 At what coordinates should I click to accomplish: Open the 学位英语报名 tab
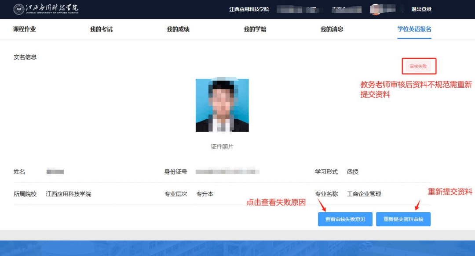coord(414,29)
